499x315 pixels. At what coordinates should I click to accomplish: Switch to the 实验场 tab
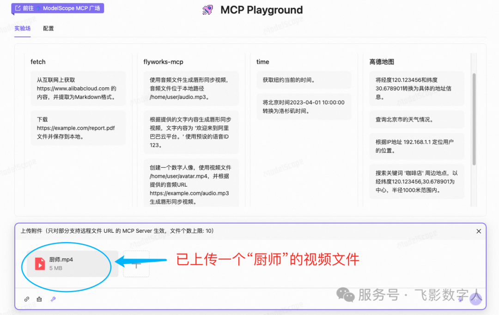click(22, 28)
